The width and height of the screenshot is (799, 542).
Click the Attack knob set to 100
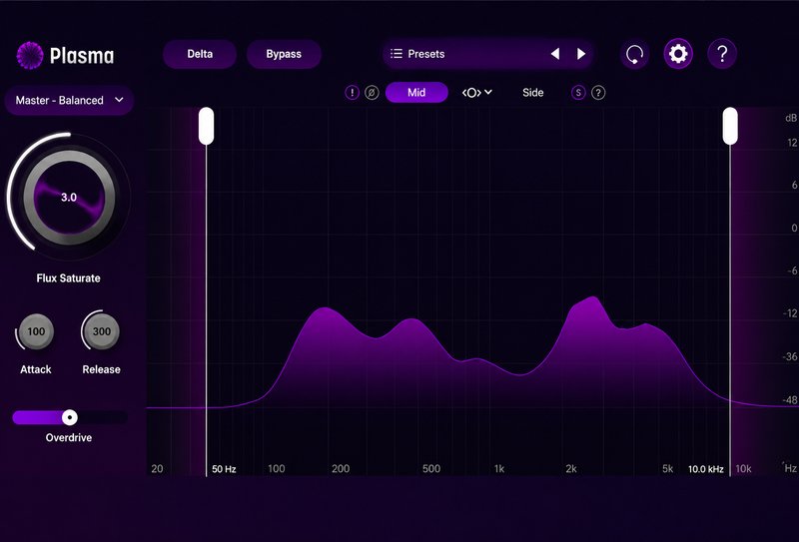(36, 331)
